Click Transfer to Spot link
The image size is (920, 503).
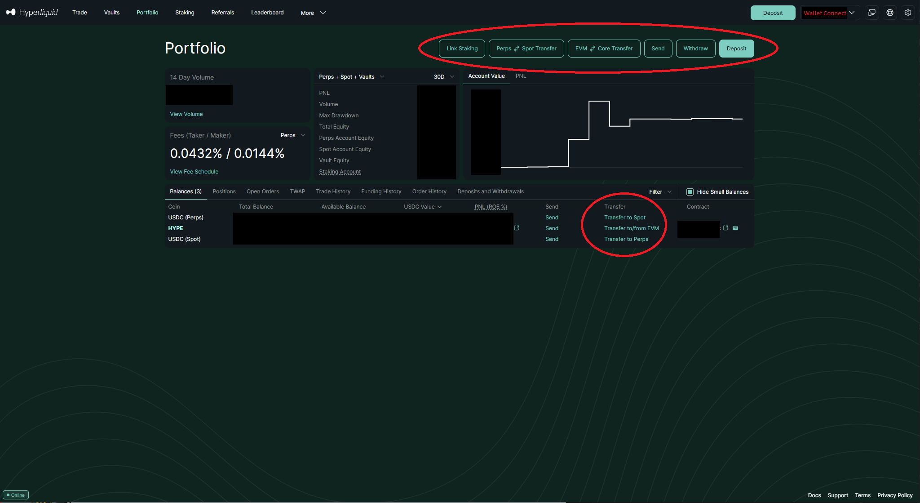click(x=625, y=218)
